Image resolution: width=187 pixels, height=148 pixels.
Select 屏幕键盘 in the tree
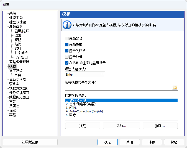coord(16,27)
